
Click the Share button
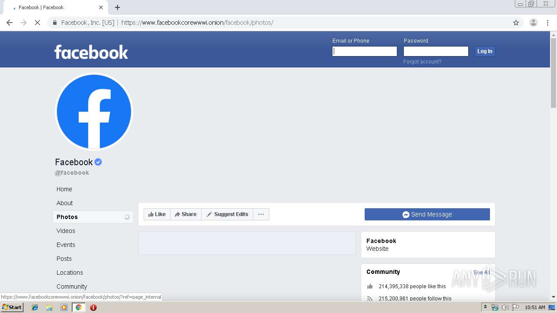(x=186, y=214)
